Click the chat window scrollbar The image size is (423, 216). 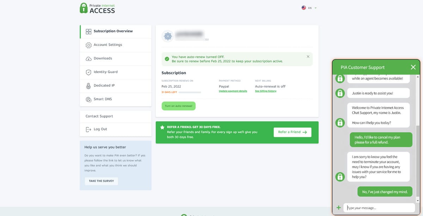click(x=418, y=162)
